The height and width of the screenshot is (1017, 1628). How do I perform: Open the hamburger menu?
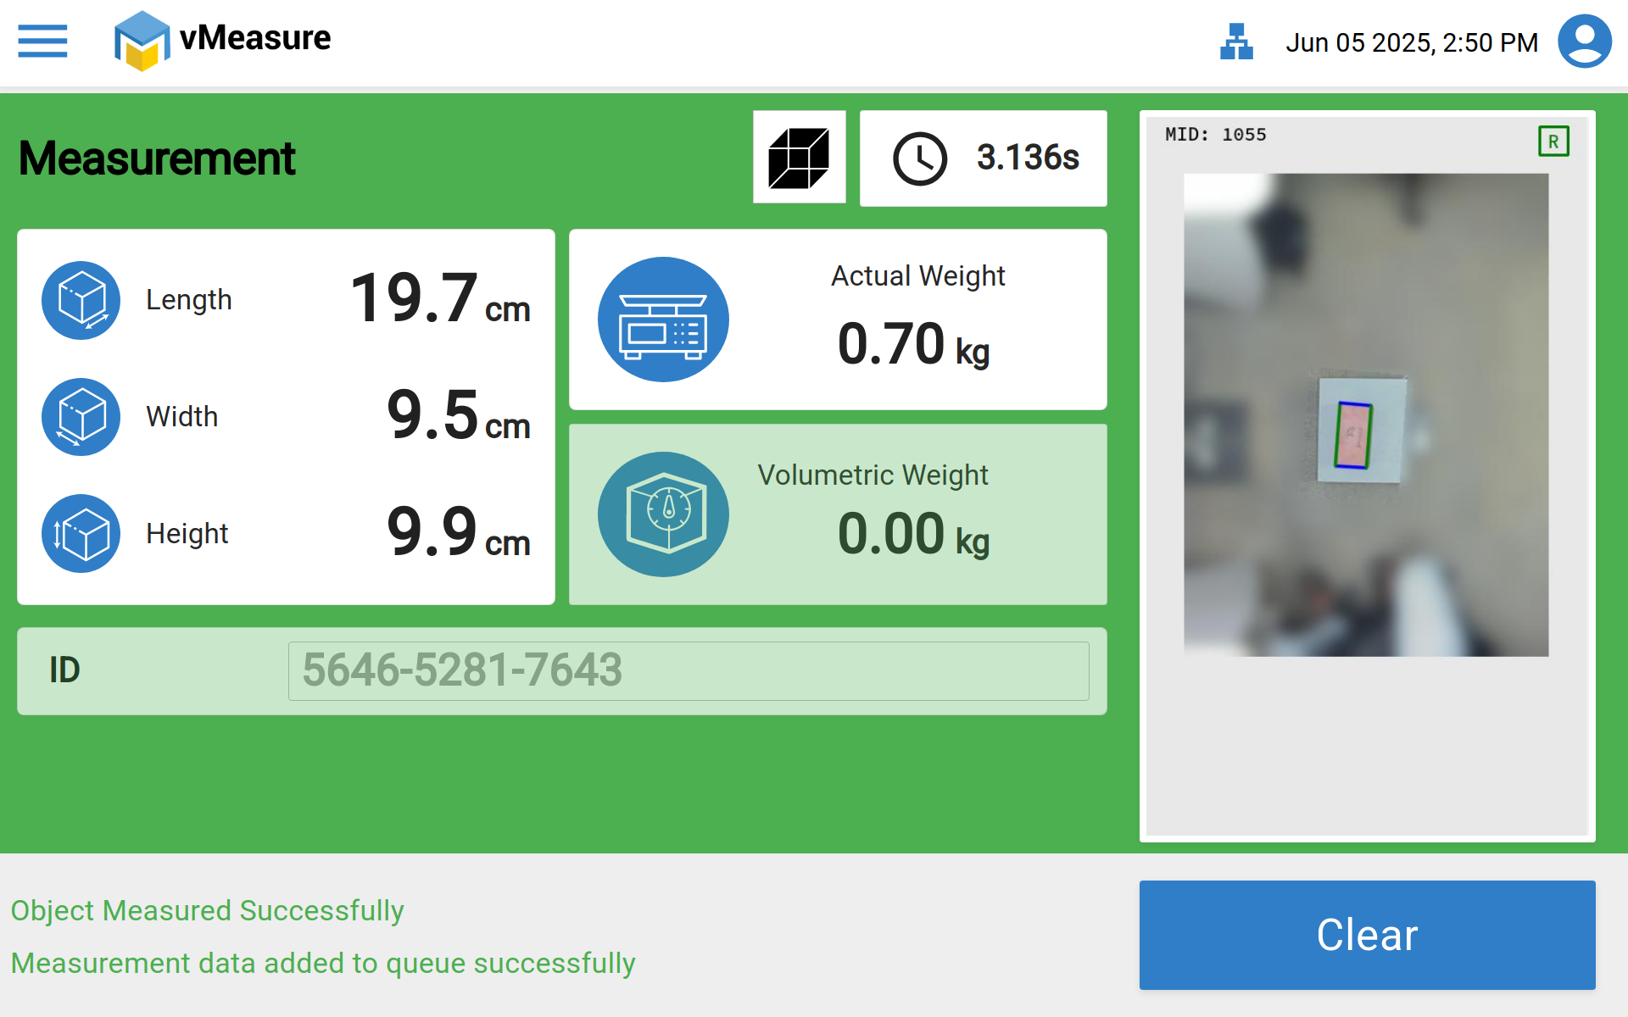pyautogui.click(x=42, y=41)
